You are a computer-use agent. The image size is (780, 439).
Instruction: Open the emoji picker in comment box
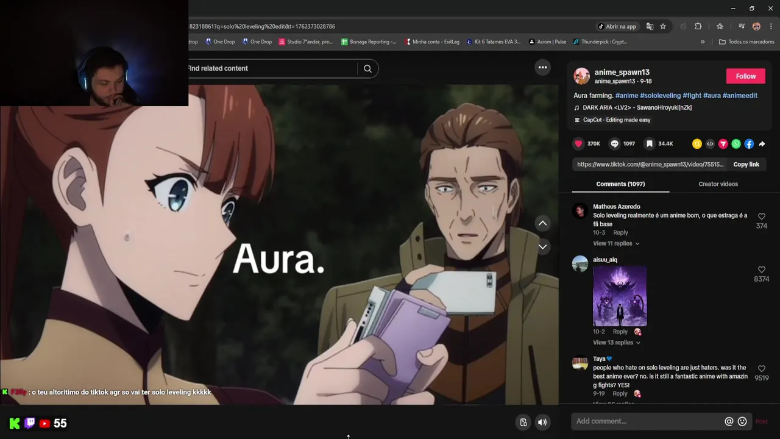[x=742, y=421]
